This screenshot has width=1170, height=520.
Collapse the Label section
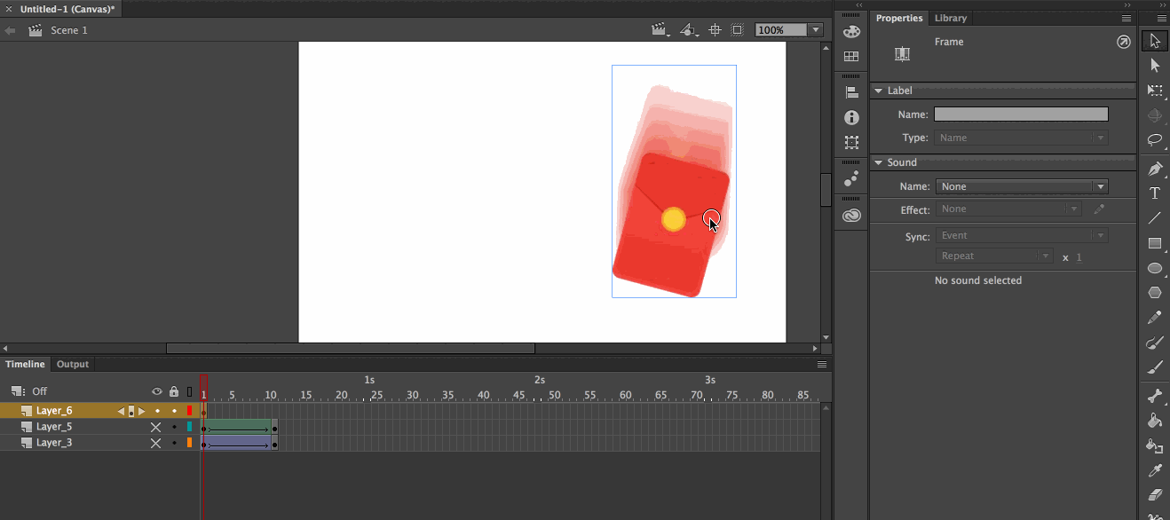pos(878,91)
